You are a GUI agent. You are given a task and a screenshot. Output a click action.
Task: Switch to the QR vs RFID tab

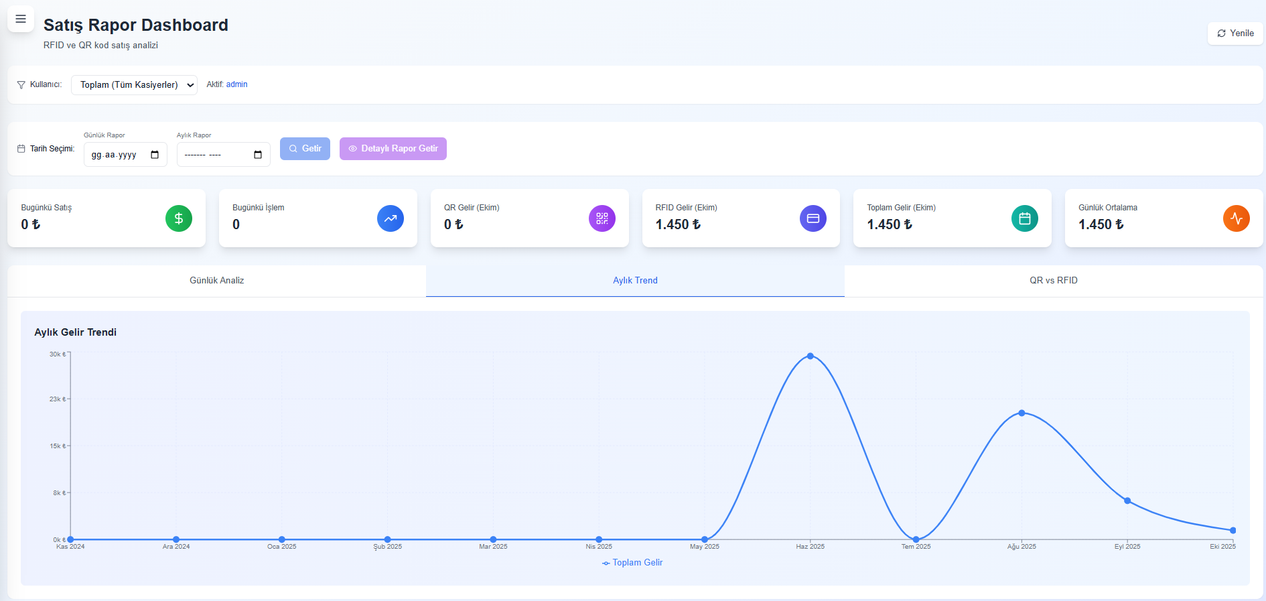[1053, 281]
